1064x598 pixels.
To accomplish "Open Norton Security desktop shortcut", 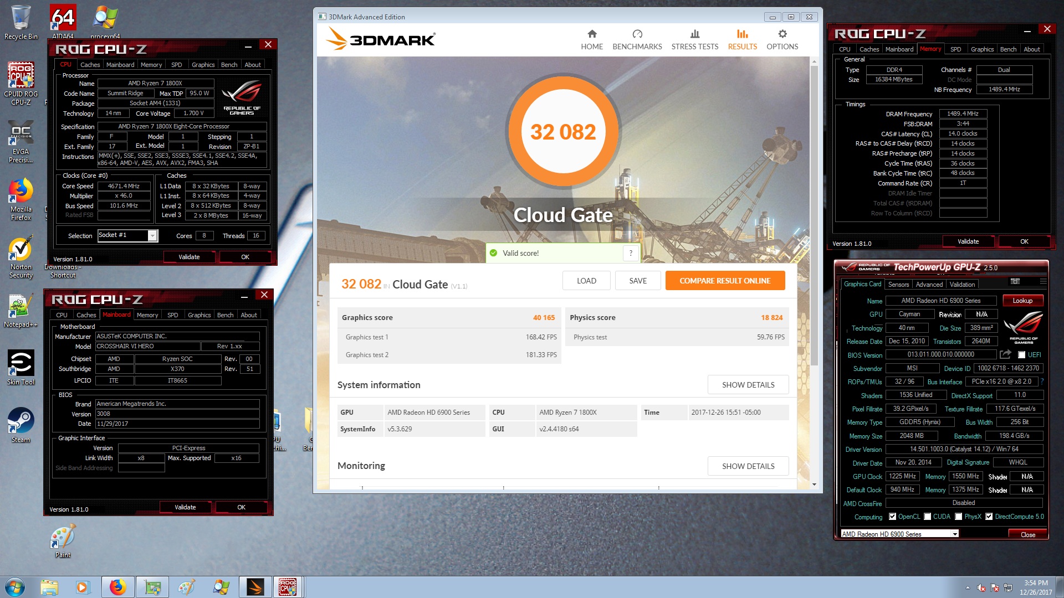I will click(x=21, y=257).
